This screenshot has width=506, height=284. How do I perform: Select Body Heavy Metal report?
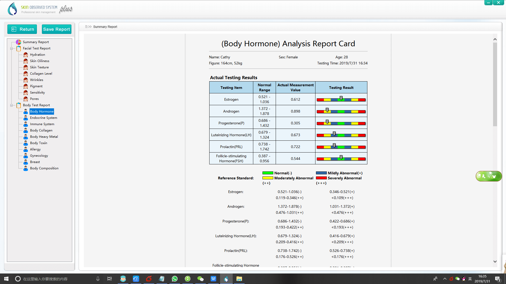pyautogui.click(x=44, y=137)
